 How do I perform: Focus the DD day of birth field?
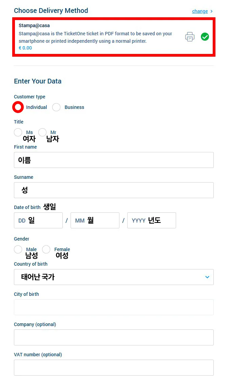38,220
